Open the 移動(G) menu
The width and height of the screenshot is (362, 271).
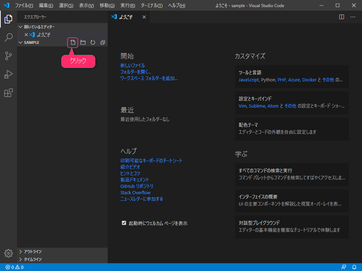click(107, 6)
